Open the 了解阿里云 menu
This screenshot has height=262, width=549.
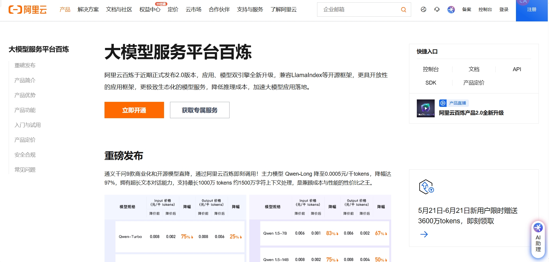283,10
